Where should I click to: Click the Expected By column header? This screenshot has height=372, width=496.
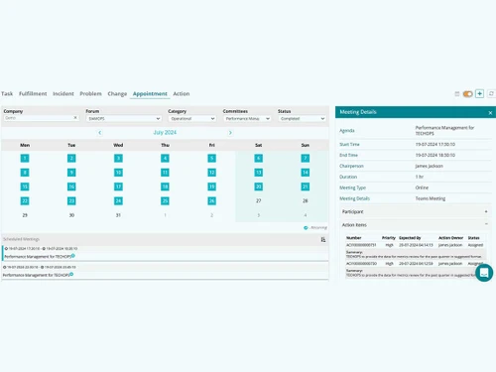pyautogui.click(x=410, y=238)
